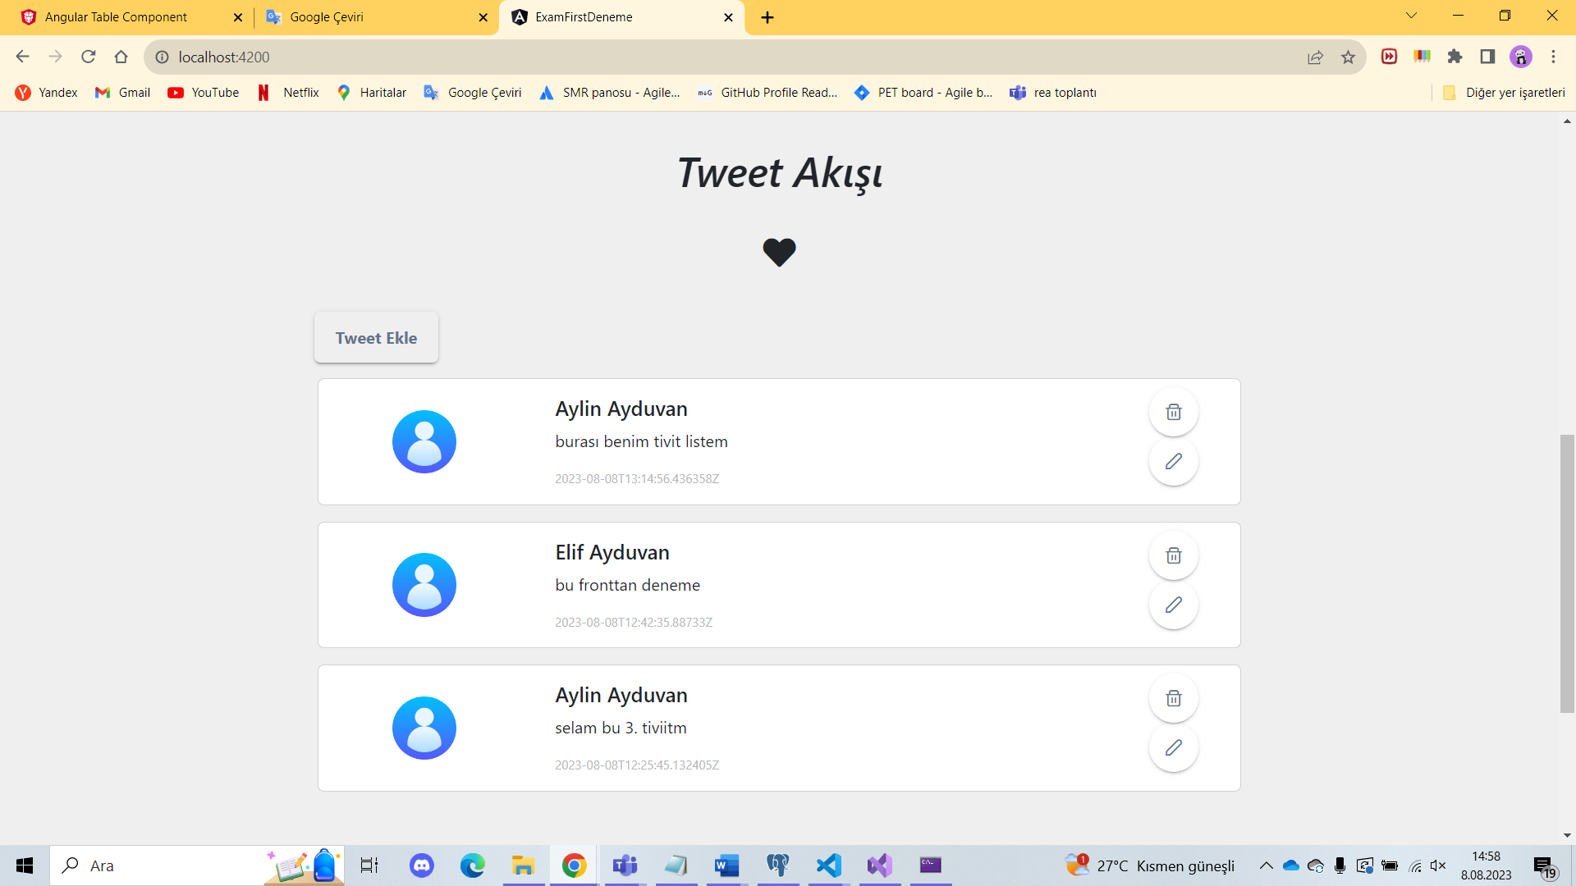This screenshot has width=1576, height=886.
Task: Edit the tweet "selam bu 3. tiviitm"
Action: (x=1174, y=747)
